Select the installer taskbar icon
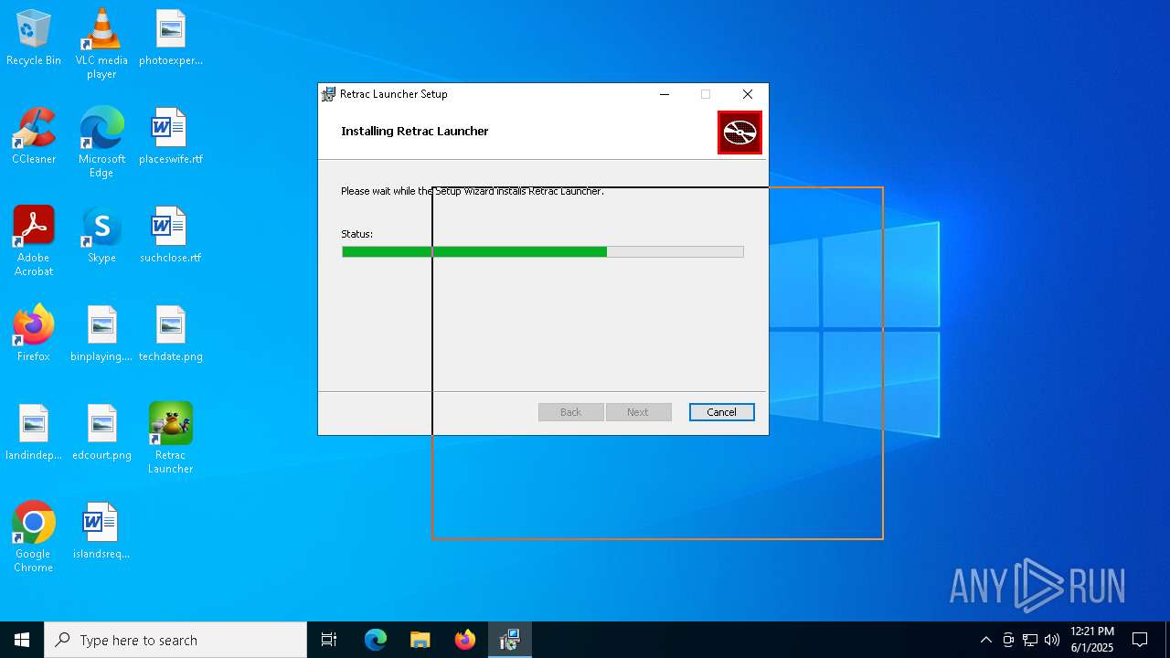1170x658 pixels. (x=510, y=640)
